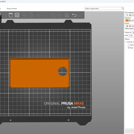Image resolution: width=134 pixels, height=134 pixels.
Task: Open the orange filament color swatch
Action: (127, 20)
